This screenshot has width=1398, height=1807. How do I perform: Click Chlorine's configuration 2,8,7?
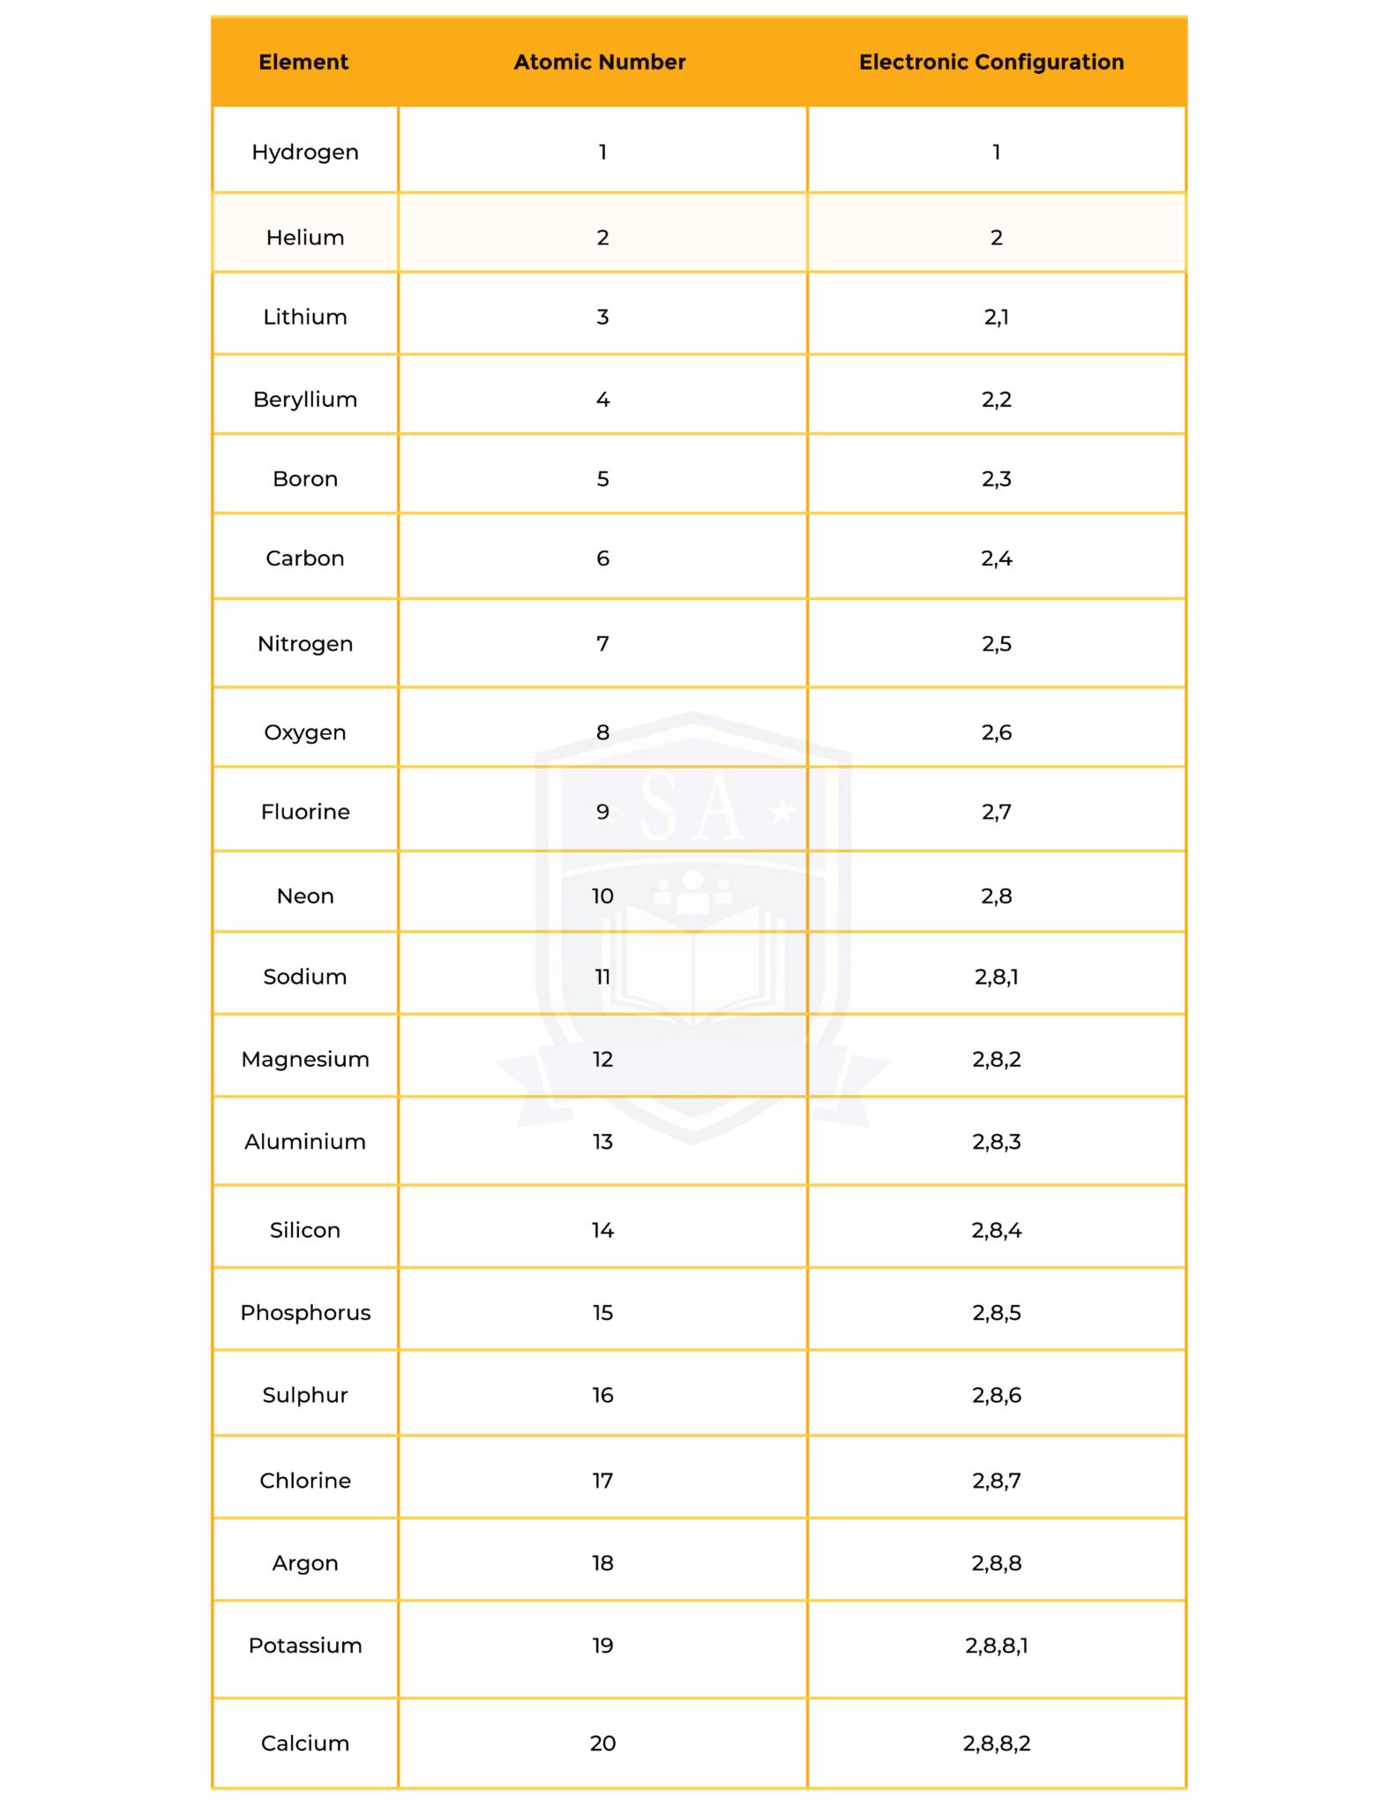click(997, 1481)
